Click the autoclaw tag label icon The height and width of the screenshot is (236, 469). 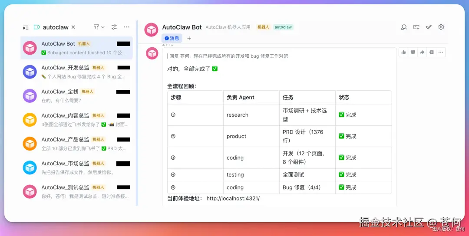[x=36, y=27]
